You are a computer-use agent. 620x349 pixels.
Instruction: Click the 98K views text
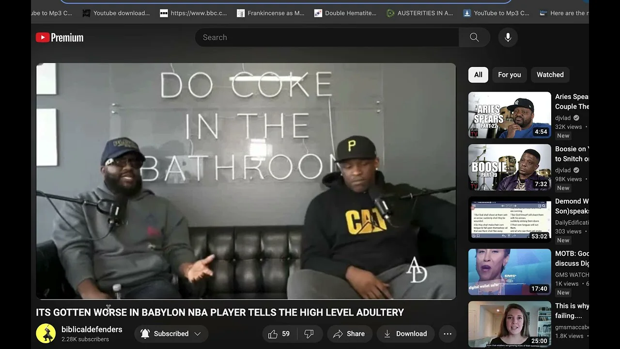pos(569,179)
